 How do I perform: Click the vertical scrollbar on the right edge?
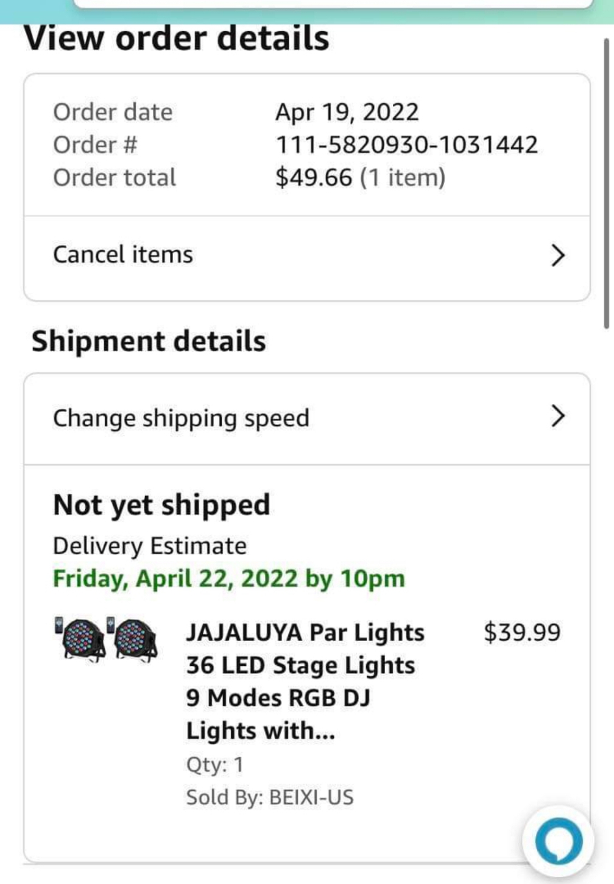606,183
